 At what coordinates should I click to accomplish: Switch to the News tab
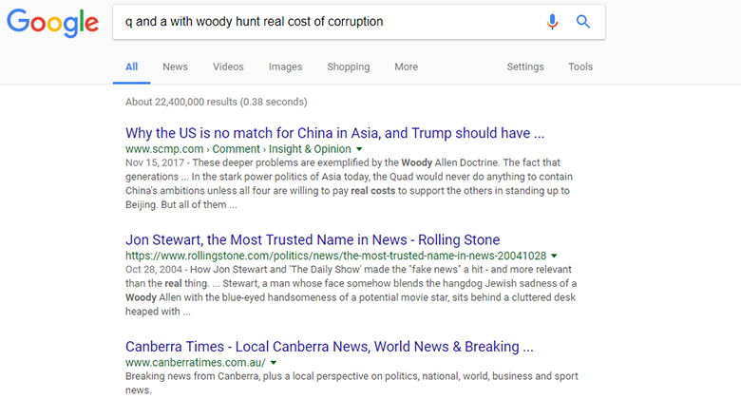pos(175,67)
